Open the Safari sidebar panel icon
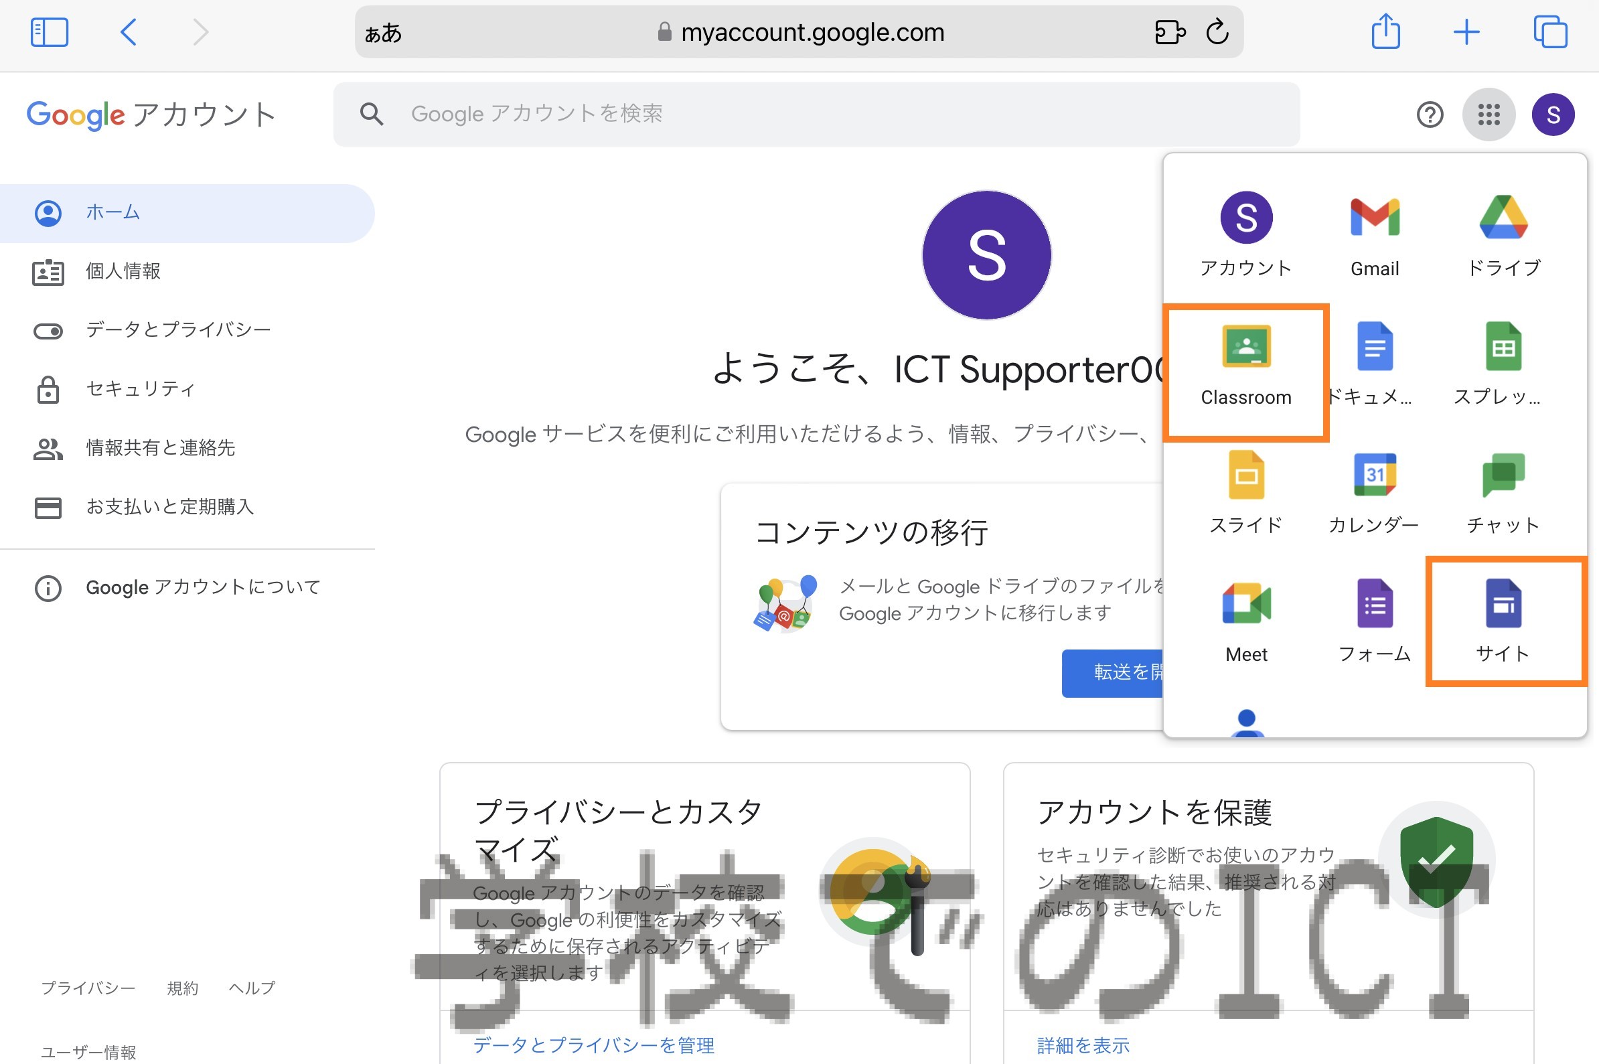 pyautogui.click(x=50, y=32)
